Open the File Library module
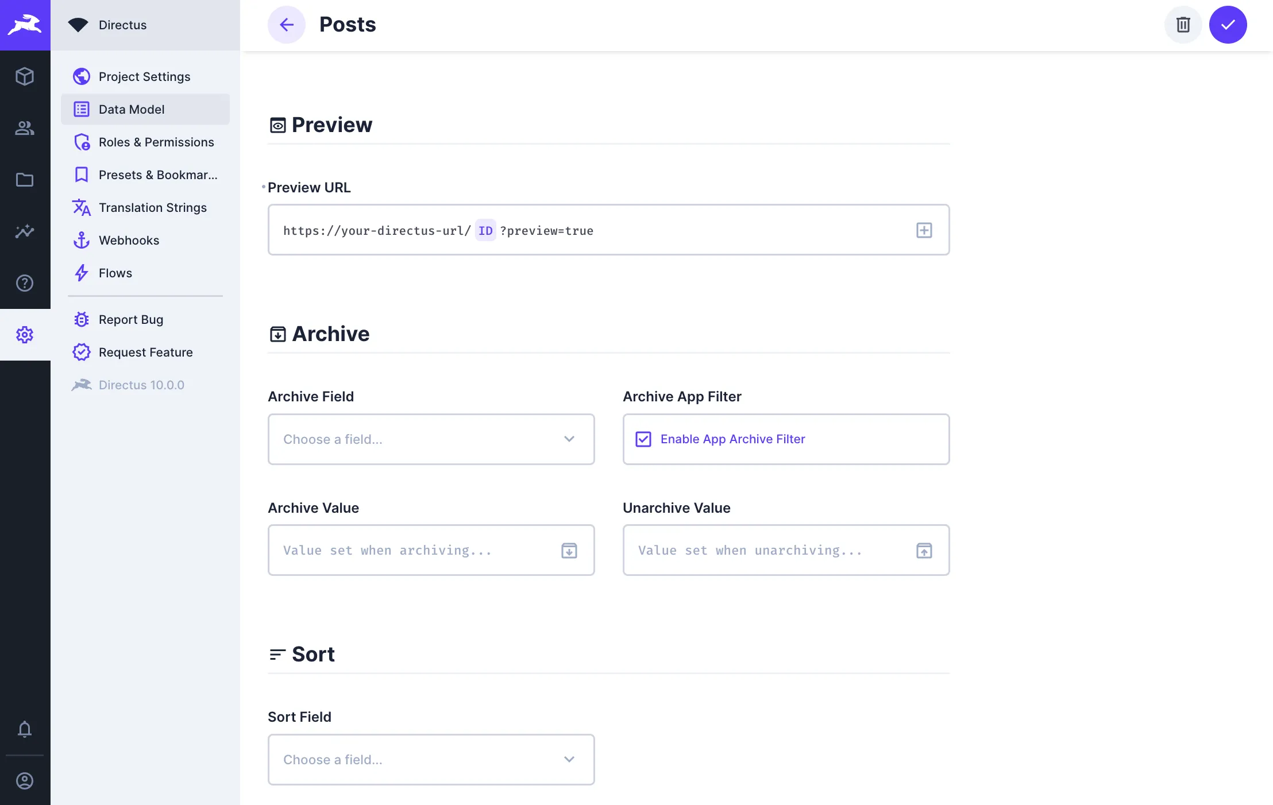 (x=25, y=180)
